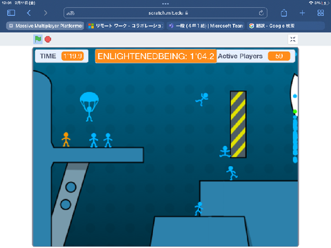Viewport: 331px width, 248px height.
Task: Click the TIME value 1'19.9
Action: click(x=72, y=56)
